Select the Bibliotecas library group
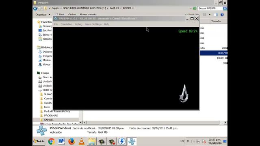This screenshot has width=260, height=146. pyautogui.click(x=44, y=47)
